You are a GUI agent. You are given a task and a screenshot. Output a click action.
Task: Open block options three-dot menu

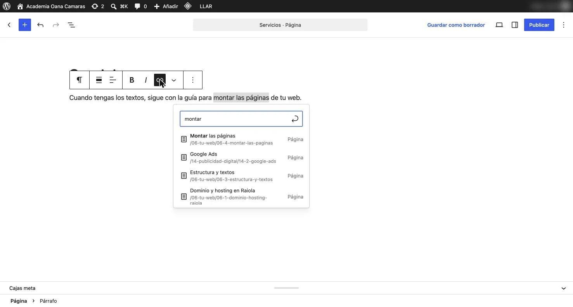pyautogui.click(x=193, y=80)
